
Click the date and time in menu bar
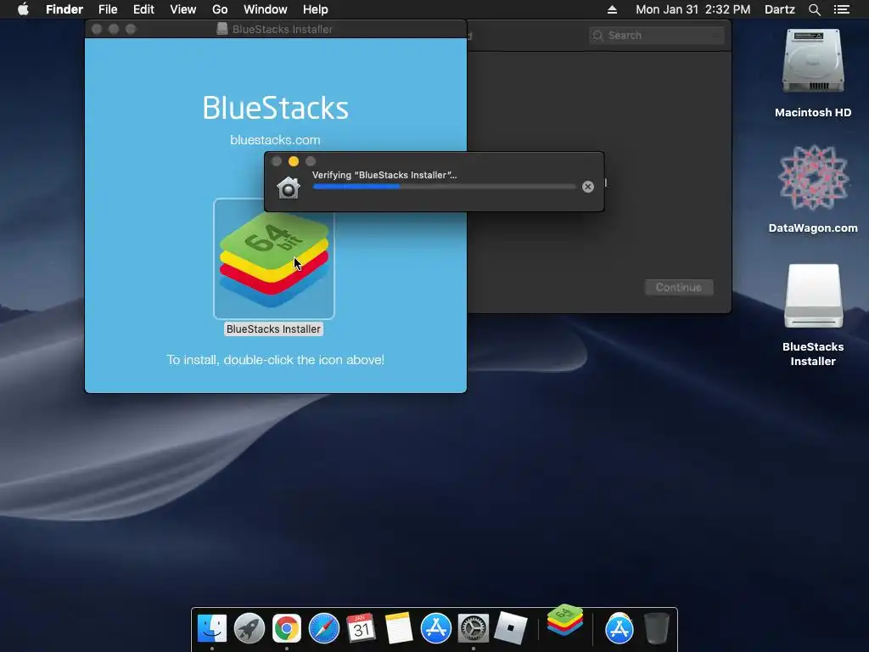(x=692, y=9)
